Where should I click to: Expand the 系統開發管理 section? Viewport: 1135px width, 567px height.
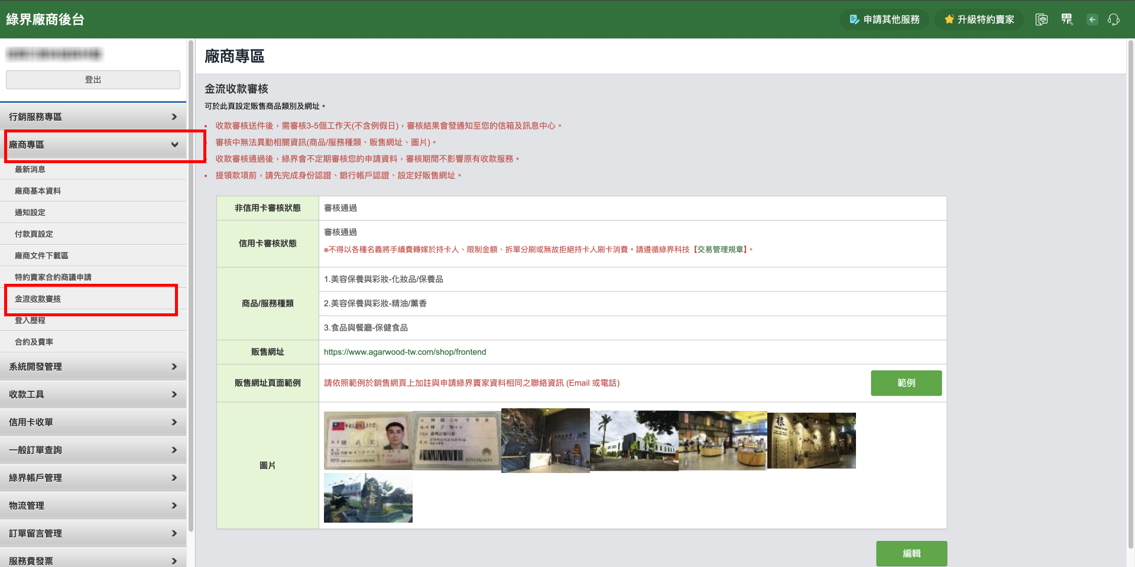pyautogui.click(x=93, y=367)
